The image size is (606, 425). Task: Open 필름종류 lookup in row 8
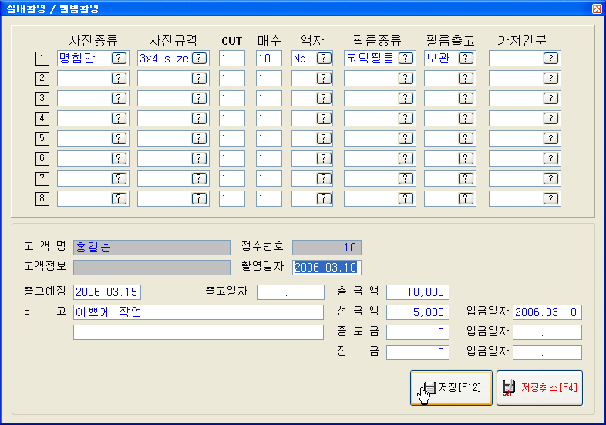(406, 199)
